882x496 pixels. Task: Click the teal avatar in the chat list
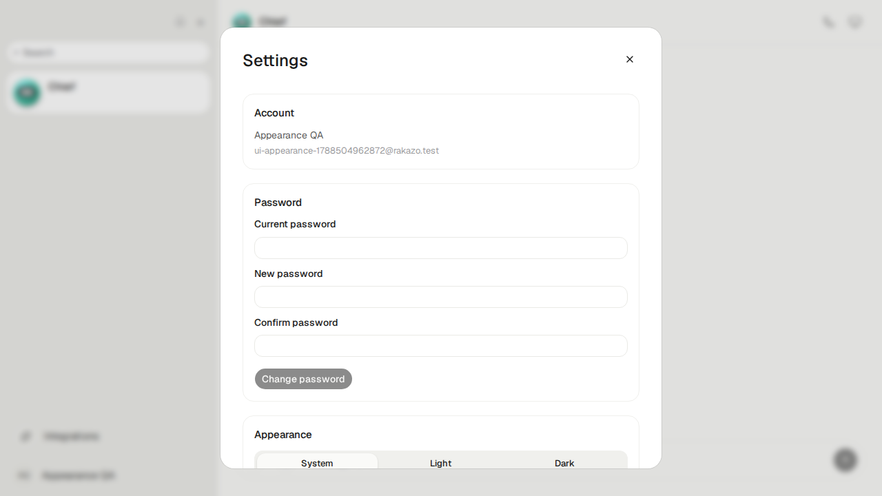[x=28, y=92]
